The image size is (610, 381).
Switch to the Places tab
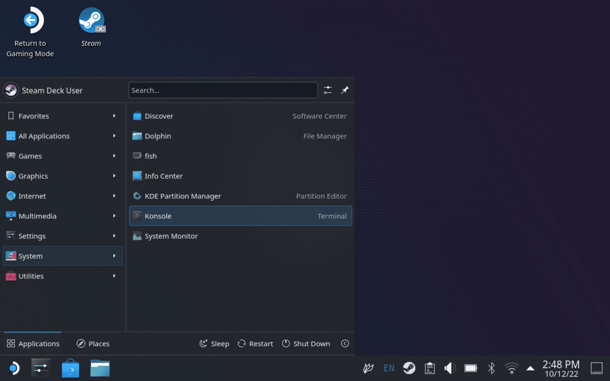coord(93,343)
